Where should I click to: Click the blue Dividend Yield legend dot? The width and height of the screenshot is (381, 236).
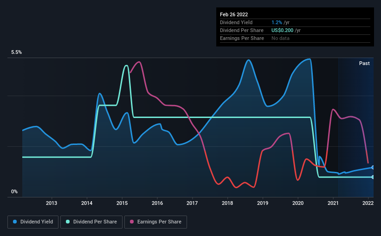[15, 222]
